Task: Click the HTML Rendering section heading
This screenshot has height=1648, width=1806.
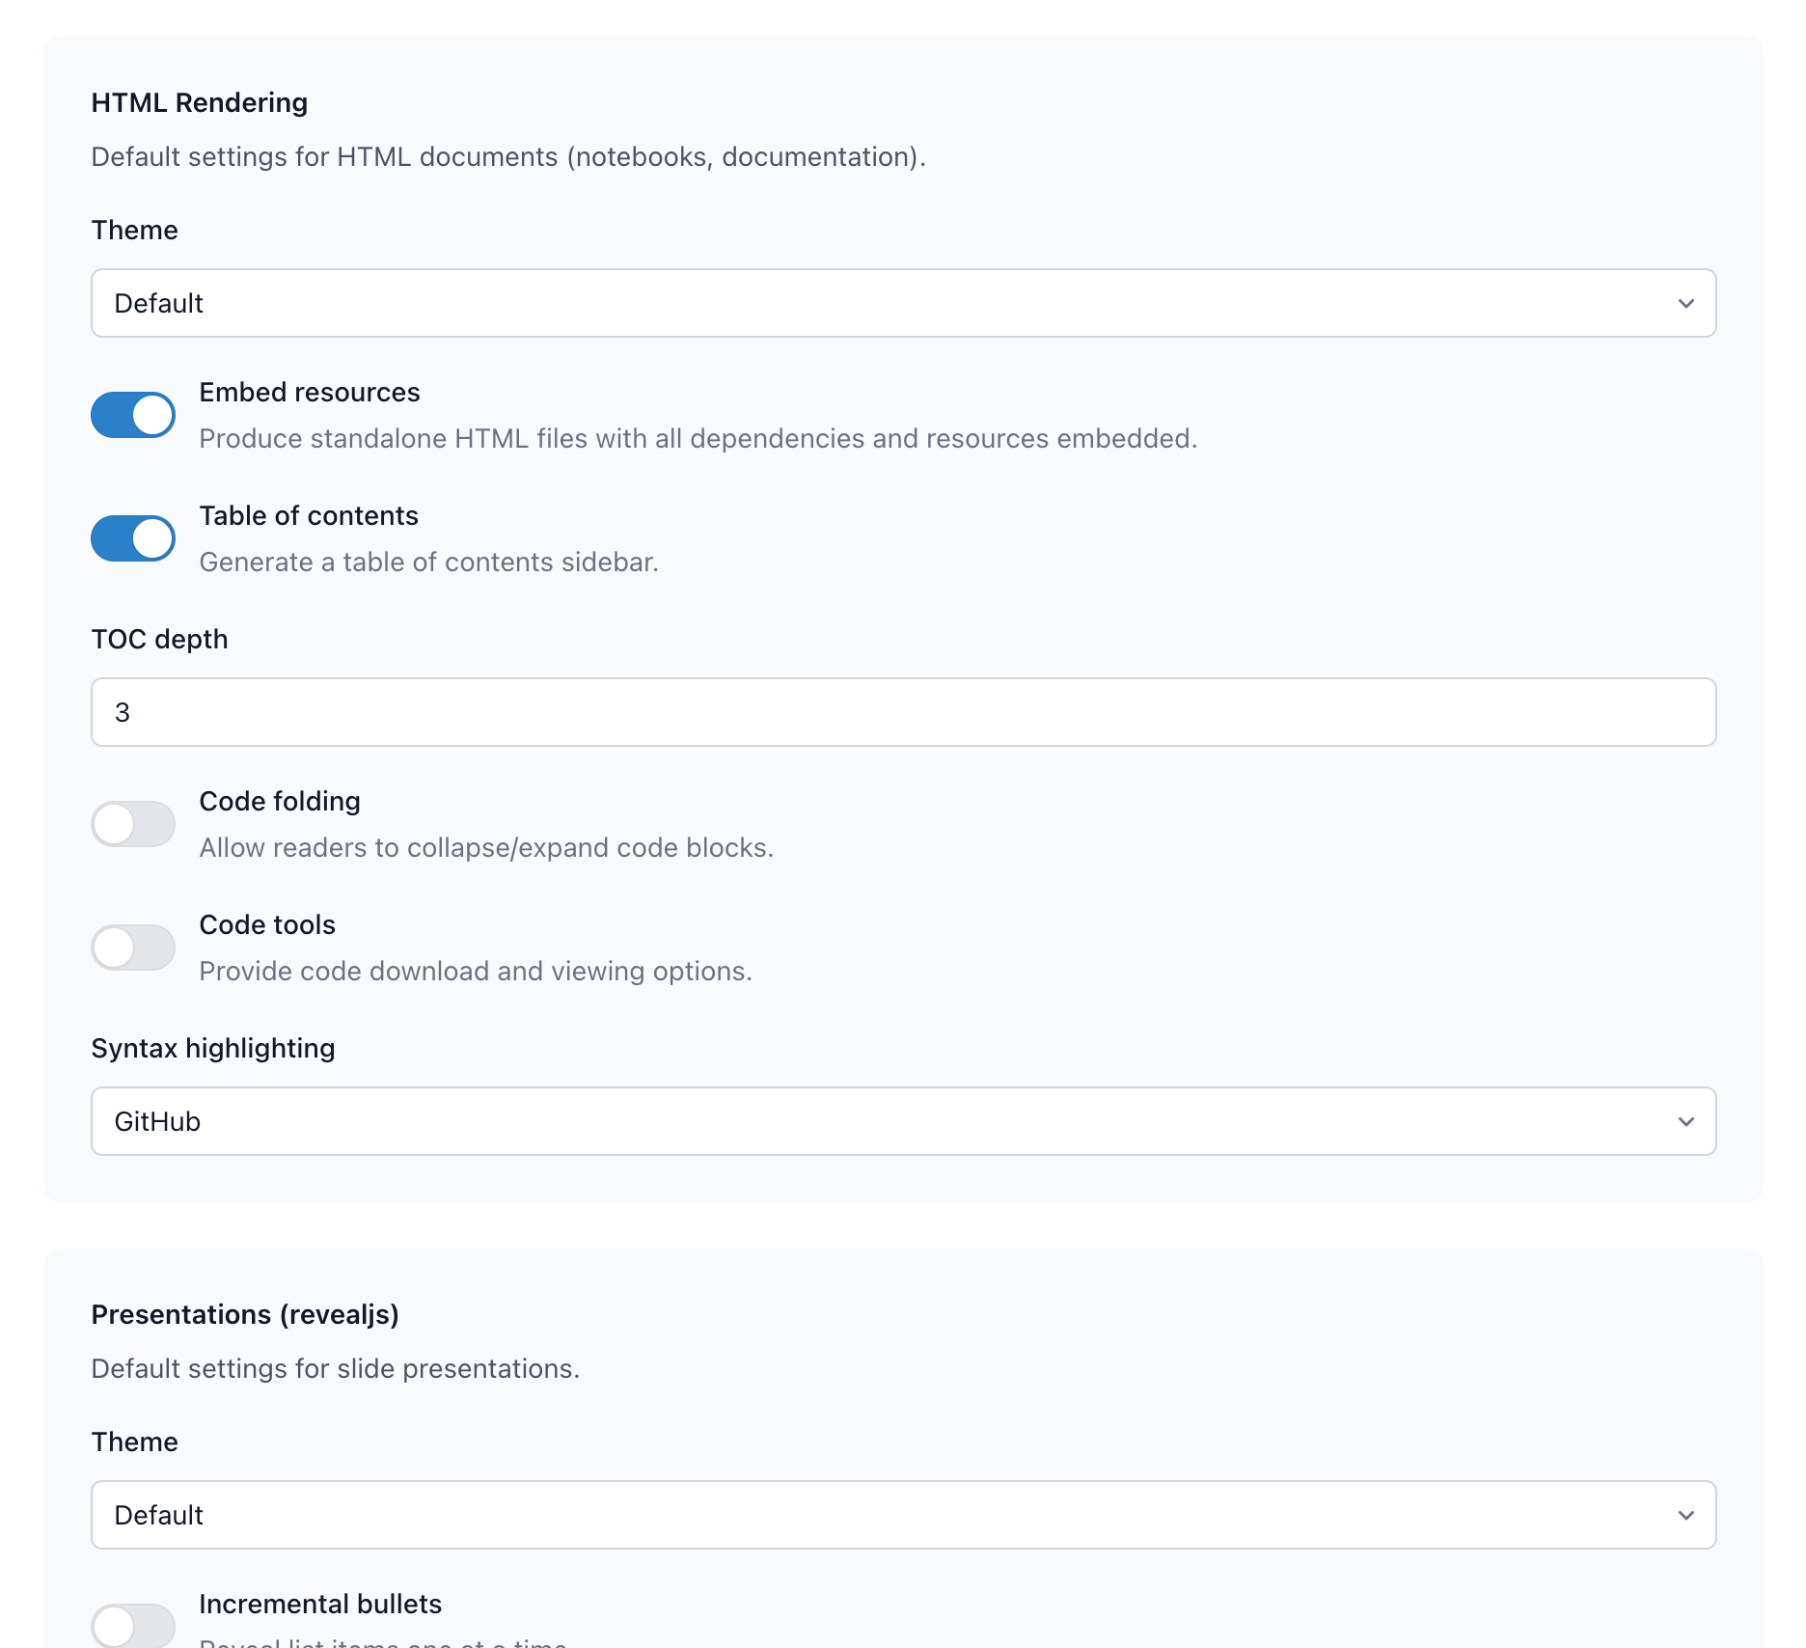Action: coord(199,101)
